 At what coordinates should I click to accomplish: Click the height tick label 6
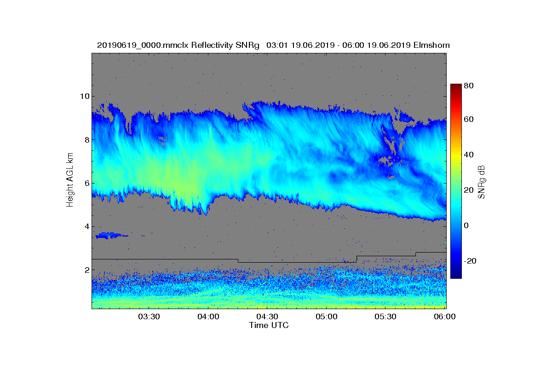click(x=86, y=183)
